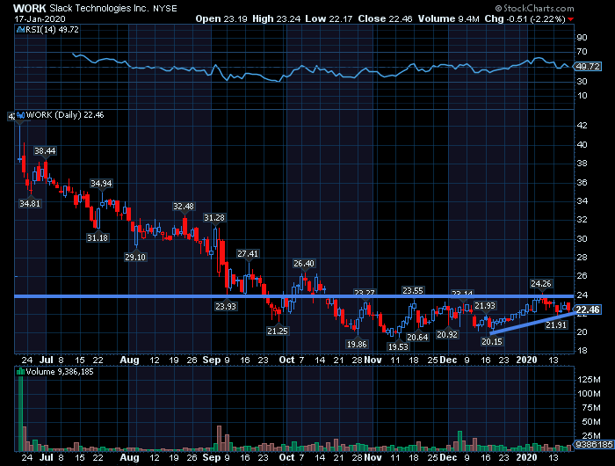Click the 31.28 peak price label

pyautogui.click(x=214, y=217)
